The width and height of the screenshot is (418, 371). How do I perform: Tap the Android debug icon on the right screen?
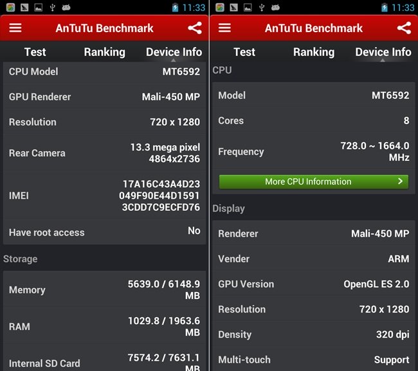pyautogui.click(x=276, y=8)
